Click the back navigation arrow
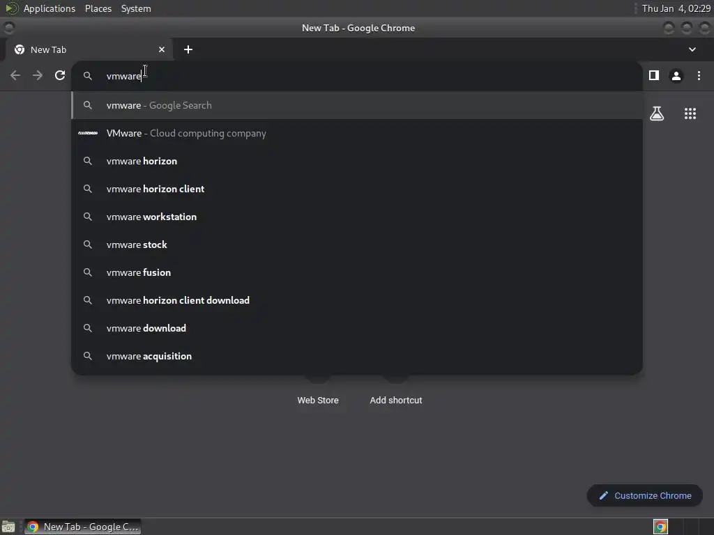The height and width of the screenshot is (535, 714). click(15, 75)
